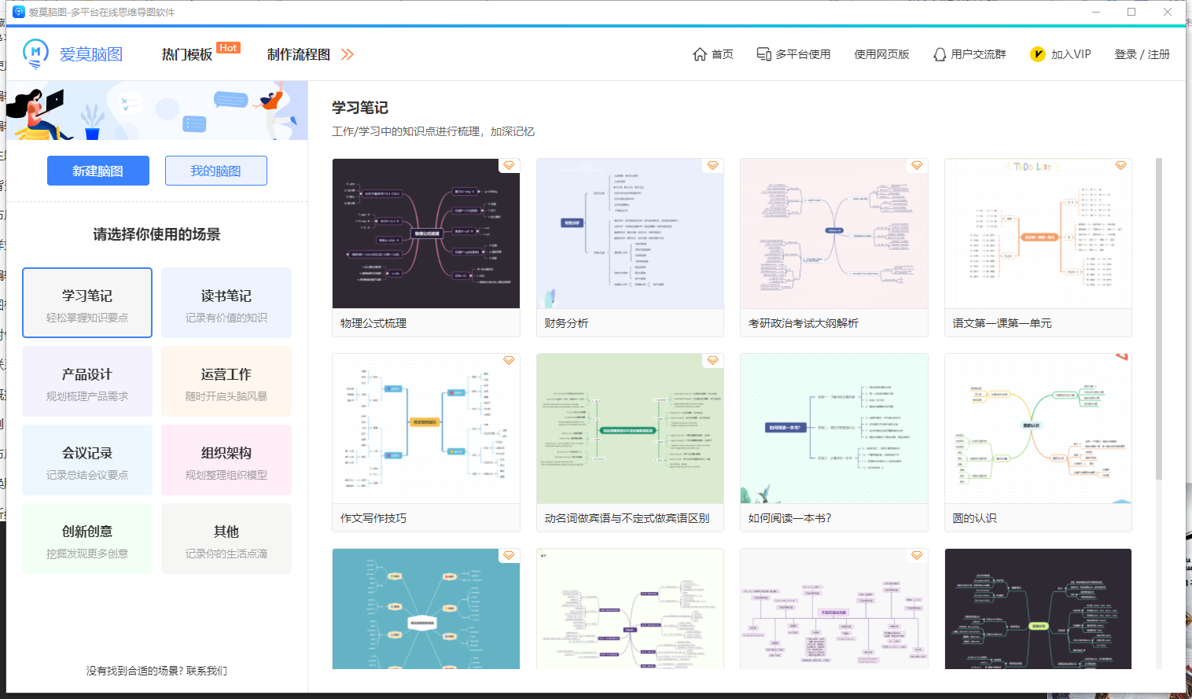Viewport: 1192px width, 699px height.
Task: Switch to 使用网页版
Action: pos(881,54)
